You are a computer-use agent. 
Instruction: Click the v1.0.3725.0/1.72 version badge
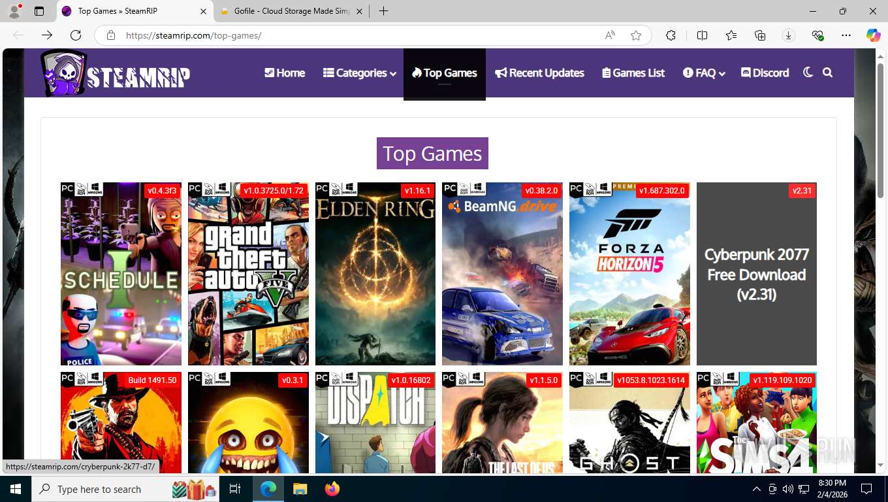pyautogui.click(x=274, y=191)
